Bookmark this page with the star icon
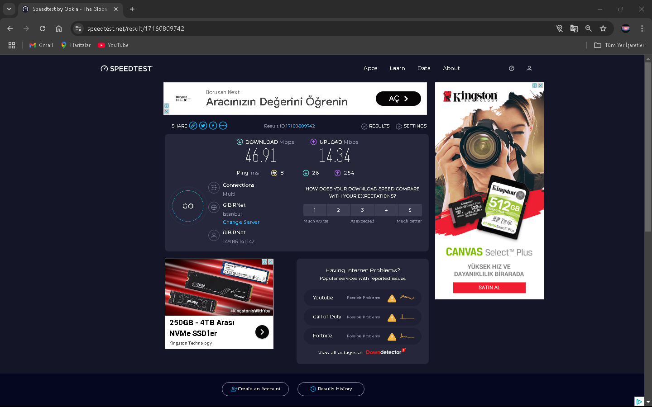This screenshot has width=652, height=407. pos(603,28)
